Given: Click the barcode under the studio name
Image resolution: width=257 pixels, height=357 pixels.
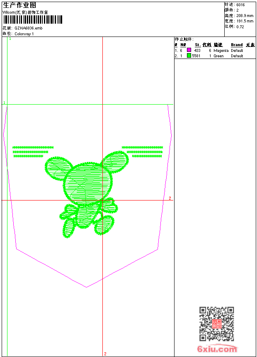Looking at the screenshot, I should pyautogui.click(x=32, y=20).
